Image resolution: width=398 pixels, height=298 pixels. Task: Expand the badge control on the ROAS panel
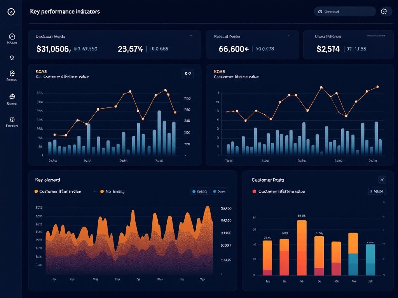tap(188, 73)
